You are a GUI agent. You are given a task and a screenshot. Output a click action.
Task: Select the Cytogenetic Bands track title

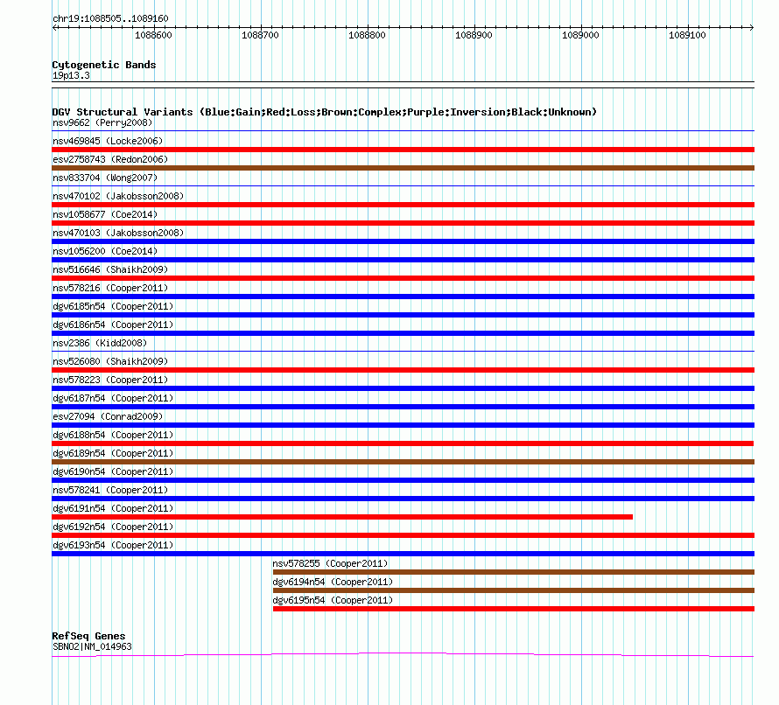(x=104, y=65)
